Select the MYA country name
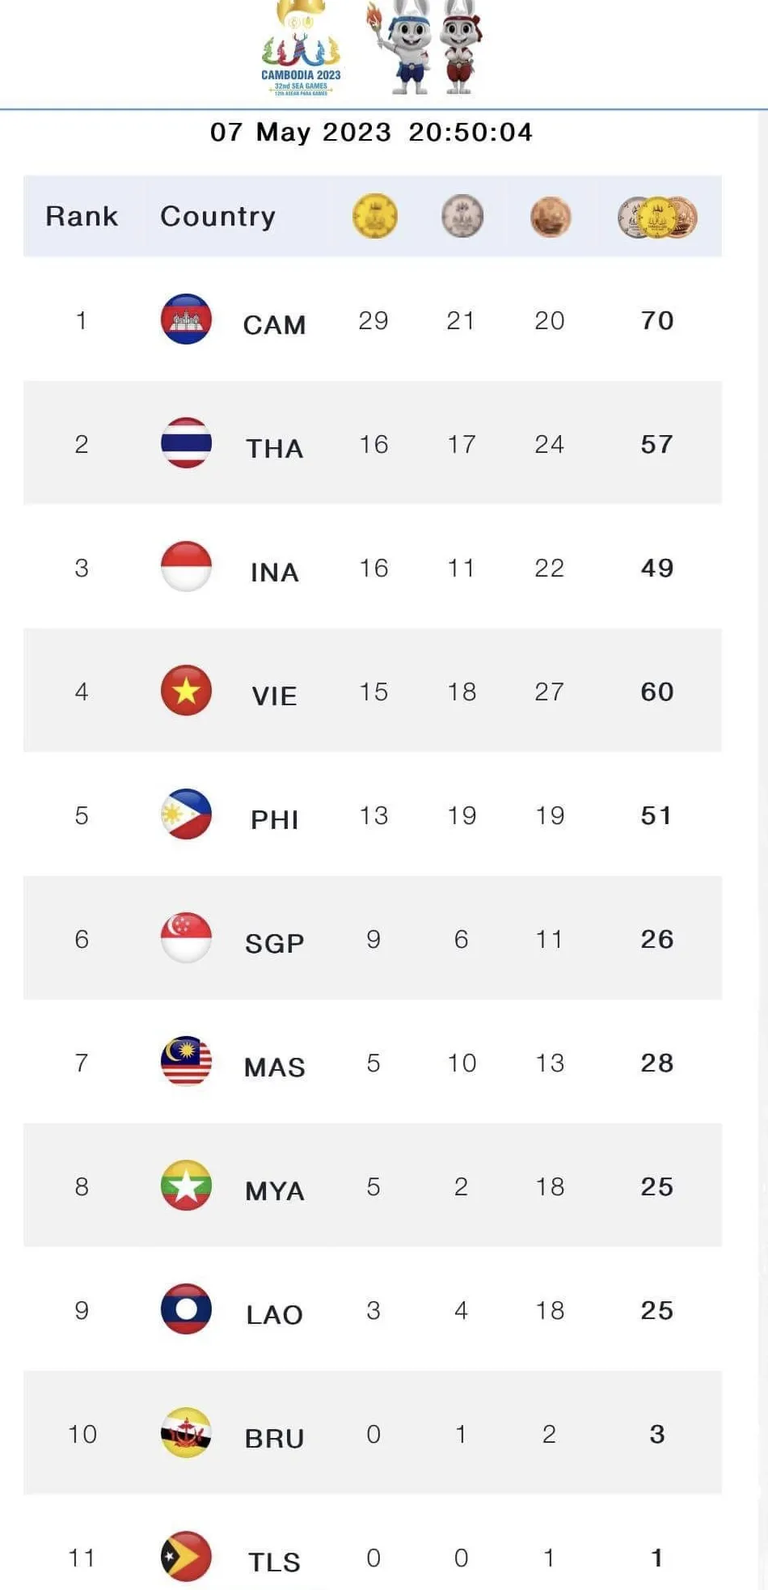768x1590 pixels. point(274,1190)
